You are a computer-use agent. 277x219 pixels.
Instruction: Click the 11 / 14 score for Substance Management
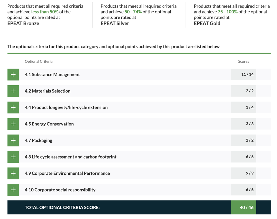(x=243, y=74)
